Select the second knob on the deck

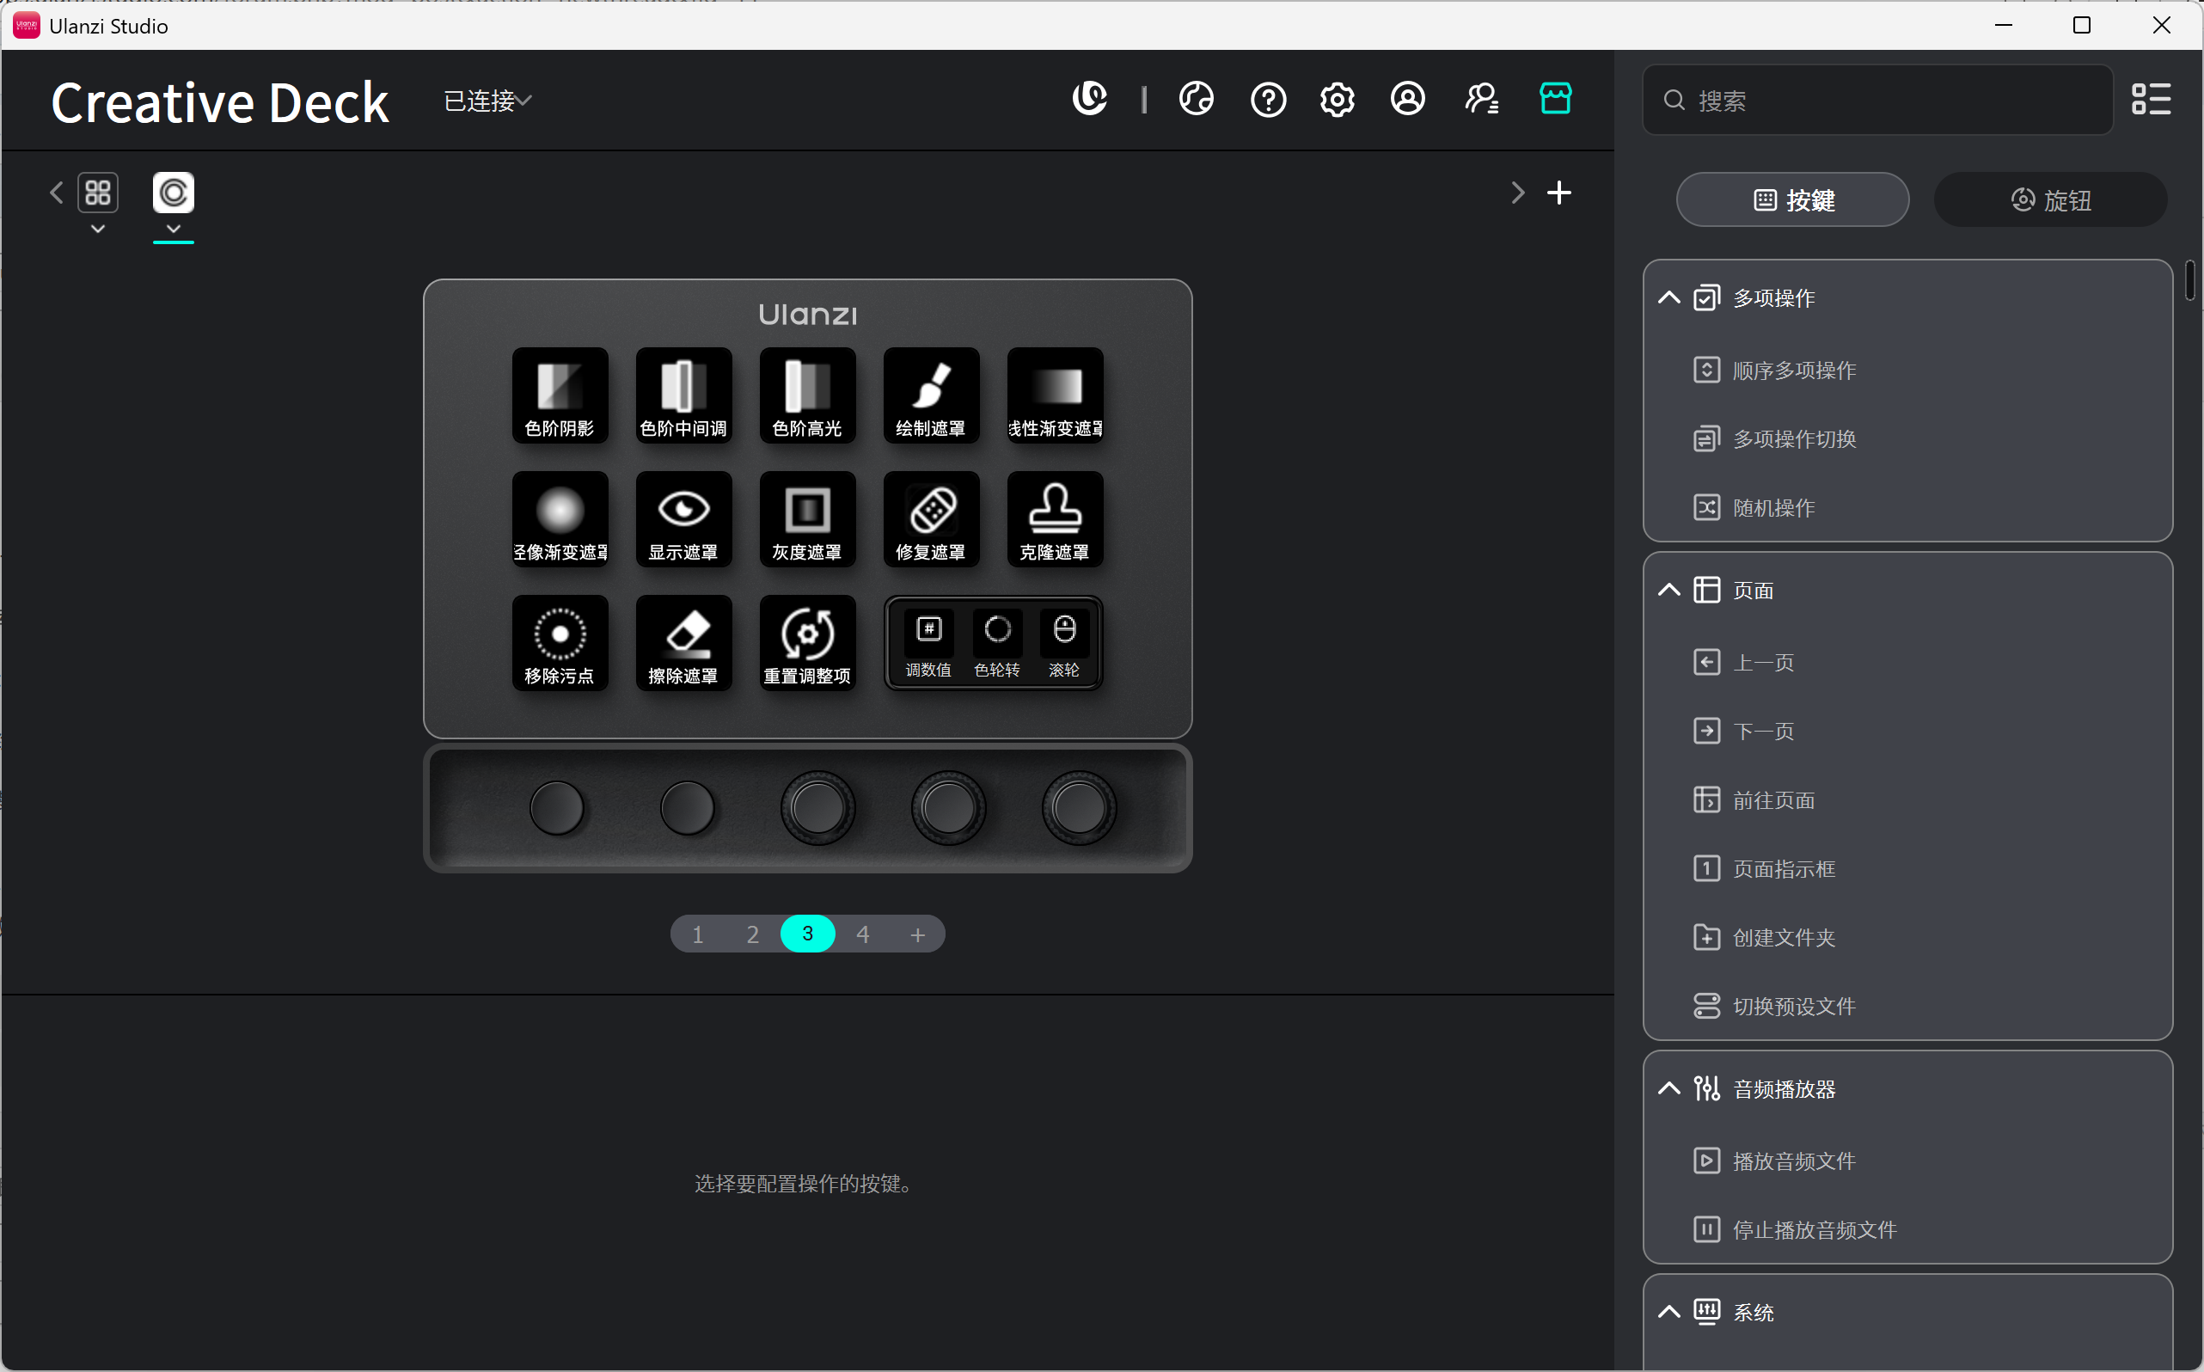coord(687,806)
